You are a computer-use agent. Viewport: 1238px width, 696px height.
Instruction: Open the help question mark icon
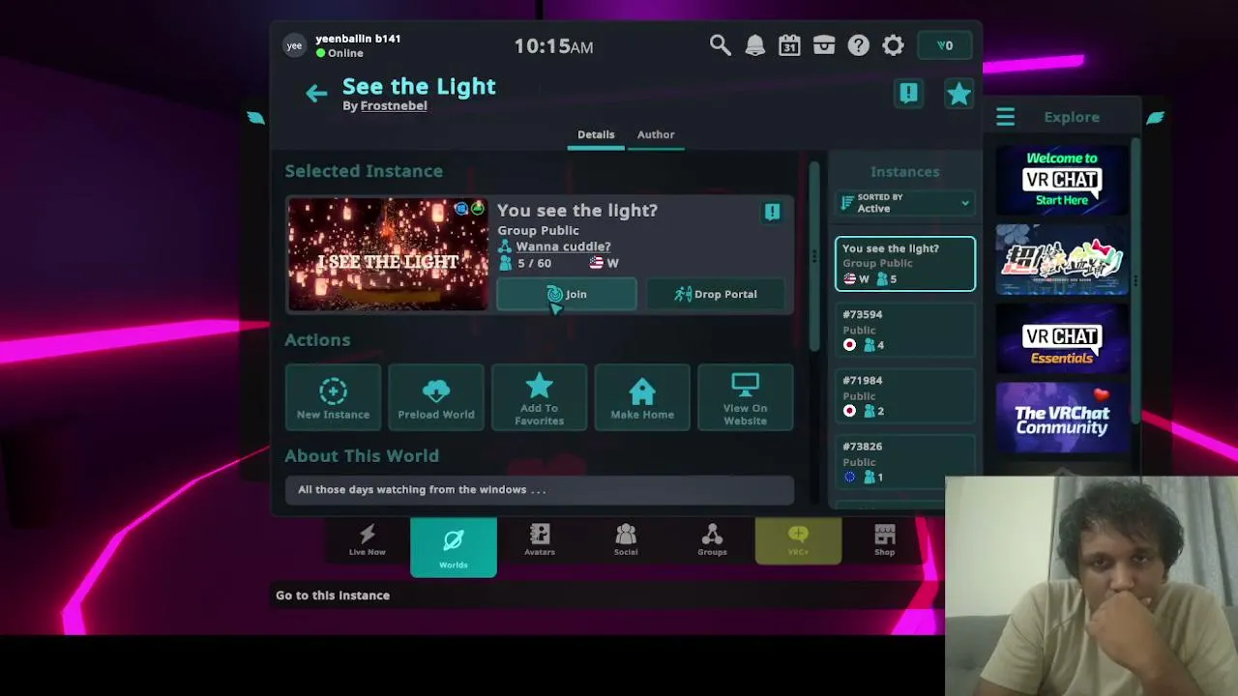(x=859, y=45)
